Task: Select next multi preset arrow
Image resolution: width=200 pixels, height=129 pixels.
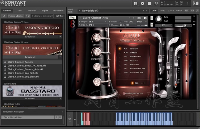Action: click(x=147, y=11)
